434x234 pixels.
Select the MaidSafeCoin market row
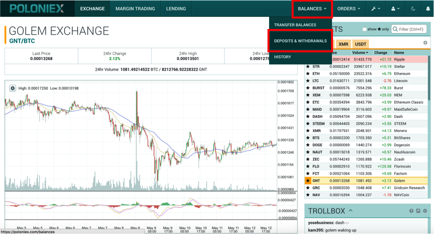(x=366, y=110)
